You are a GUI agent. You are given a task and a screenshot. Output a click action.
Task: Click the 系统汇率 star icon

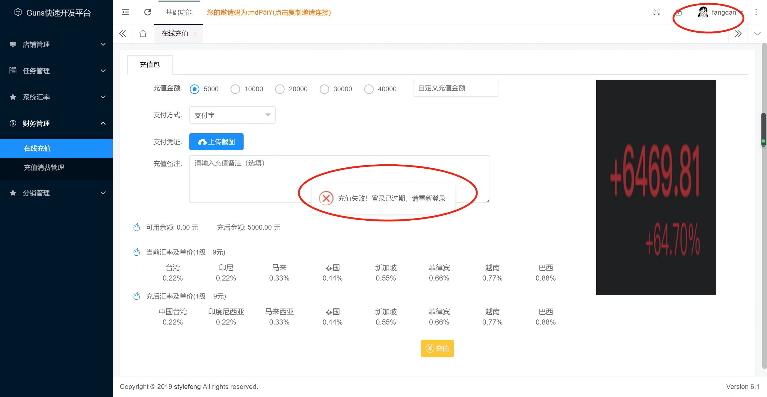(x=13, y=97)
